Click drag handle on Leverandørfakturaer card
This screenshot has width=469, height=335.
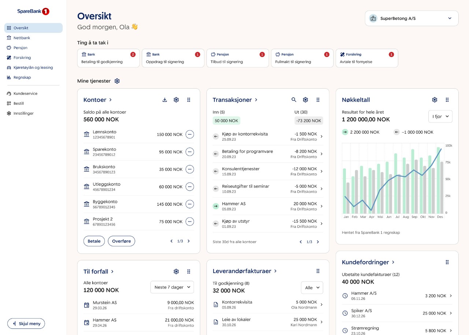click(318, 271)
